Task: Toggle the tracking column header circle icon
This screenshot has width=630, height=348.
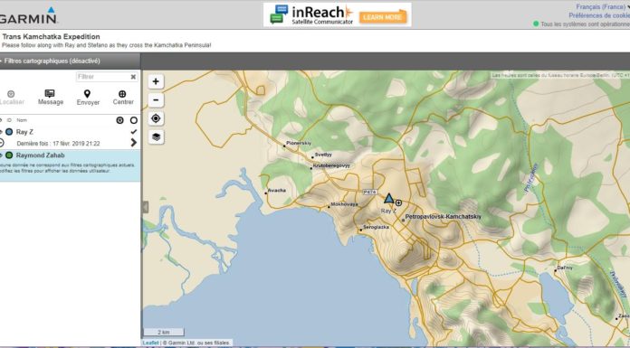Action: (x=119, y=120)
